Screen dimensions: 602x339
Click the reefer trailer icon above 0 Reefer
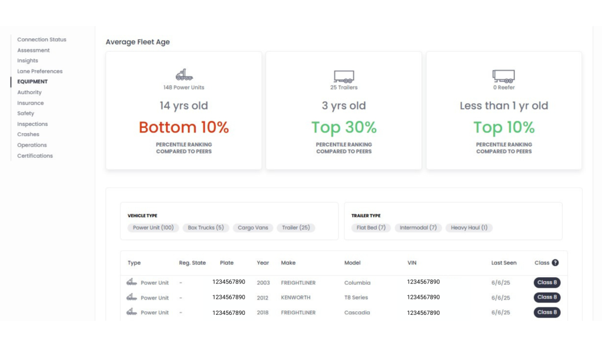tap(503, 76)
